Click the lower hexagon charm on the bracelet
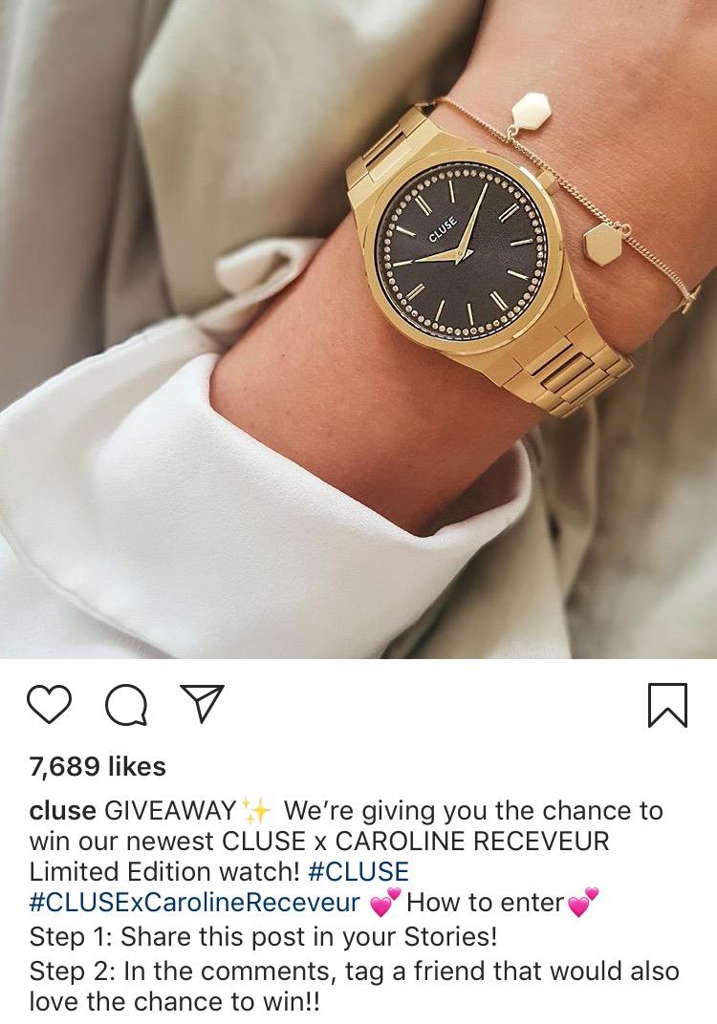The height and width of the screenshot is (1024, 717). click(x=602, y=245)
